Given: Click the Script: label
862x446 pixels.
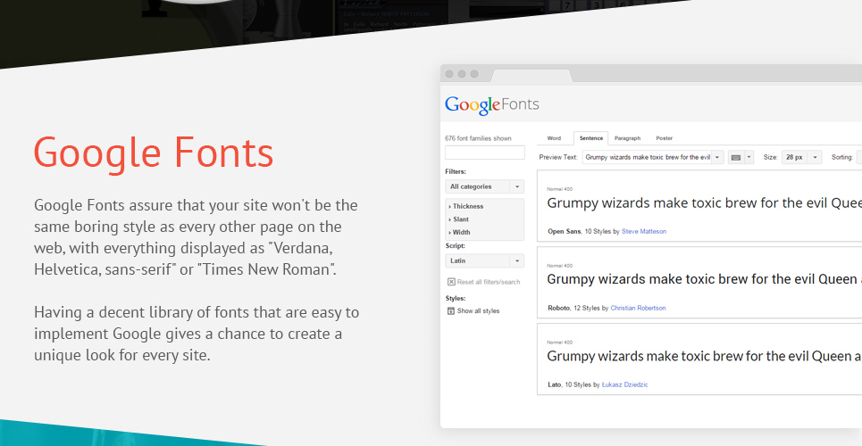Looking at the screenshot, I should pyautogui.click(x=456, y=246).
